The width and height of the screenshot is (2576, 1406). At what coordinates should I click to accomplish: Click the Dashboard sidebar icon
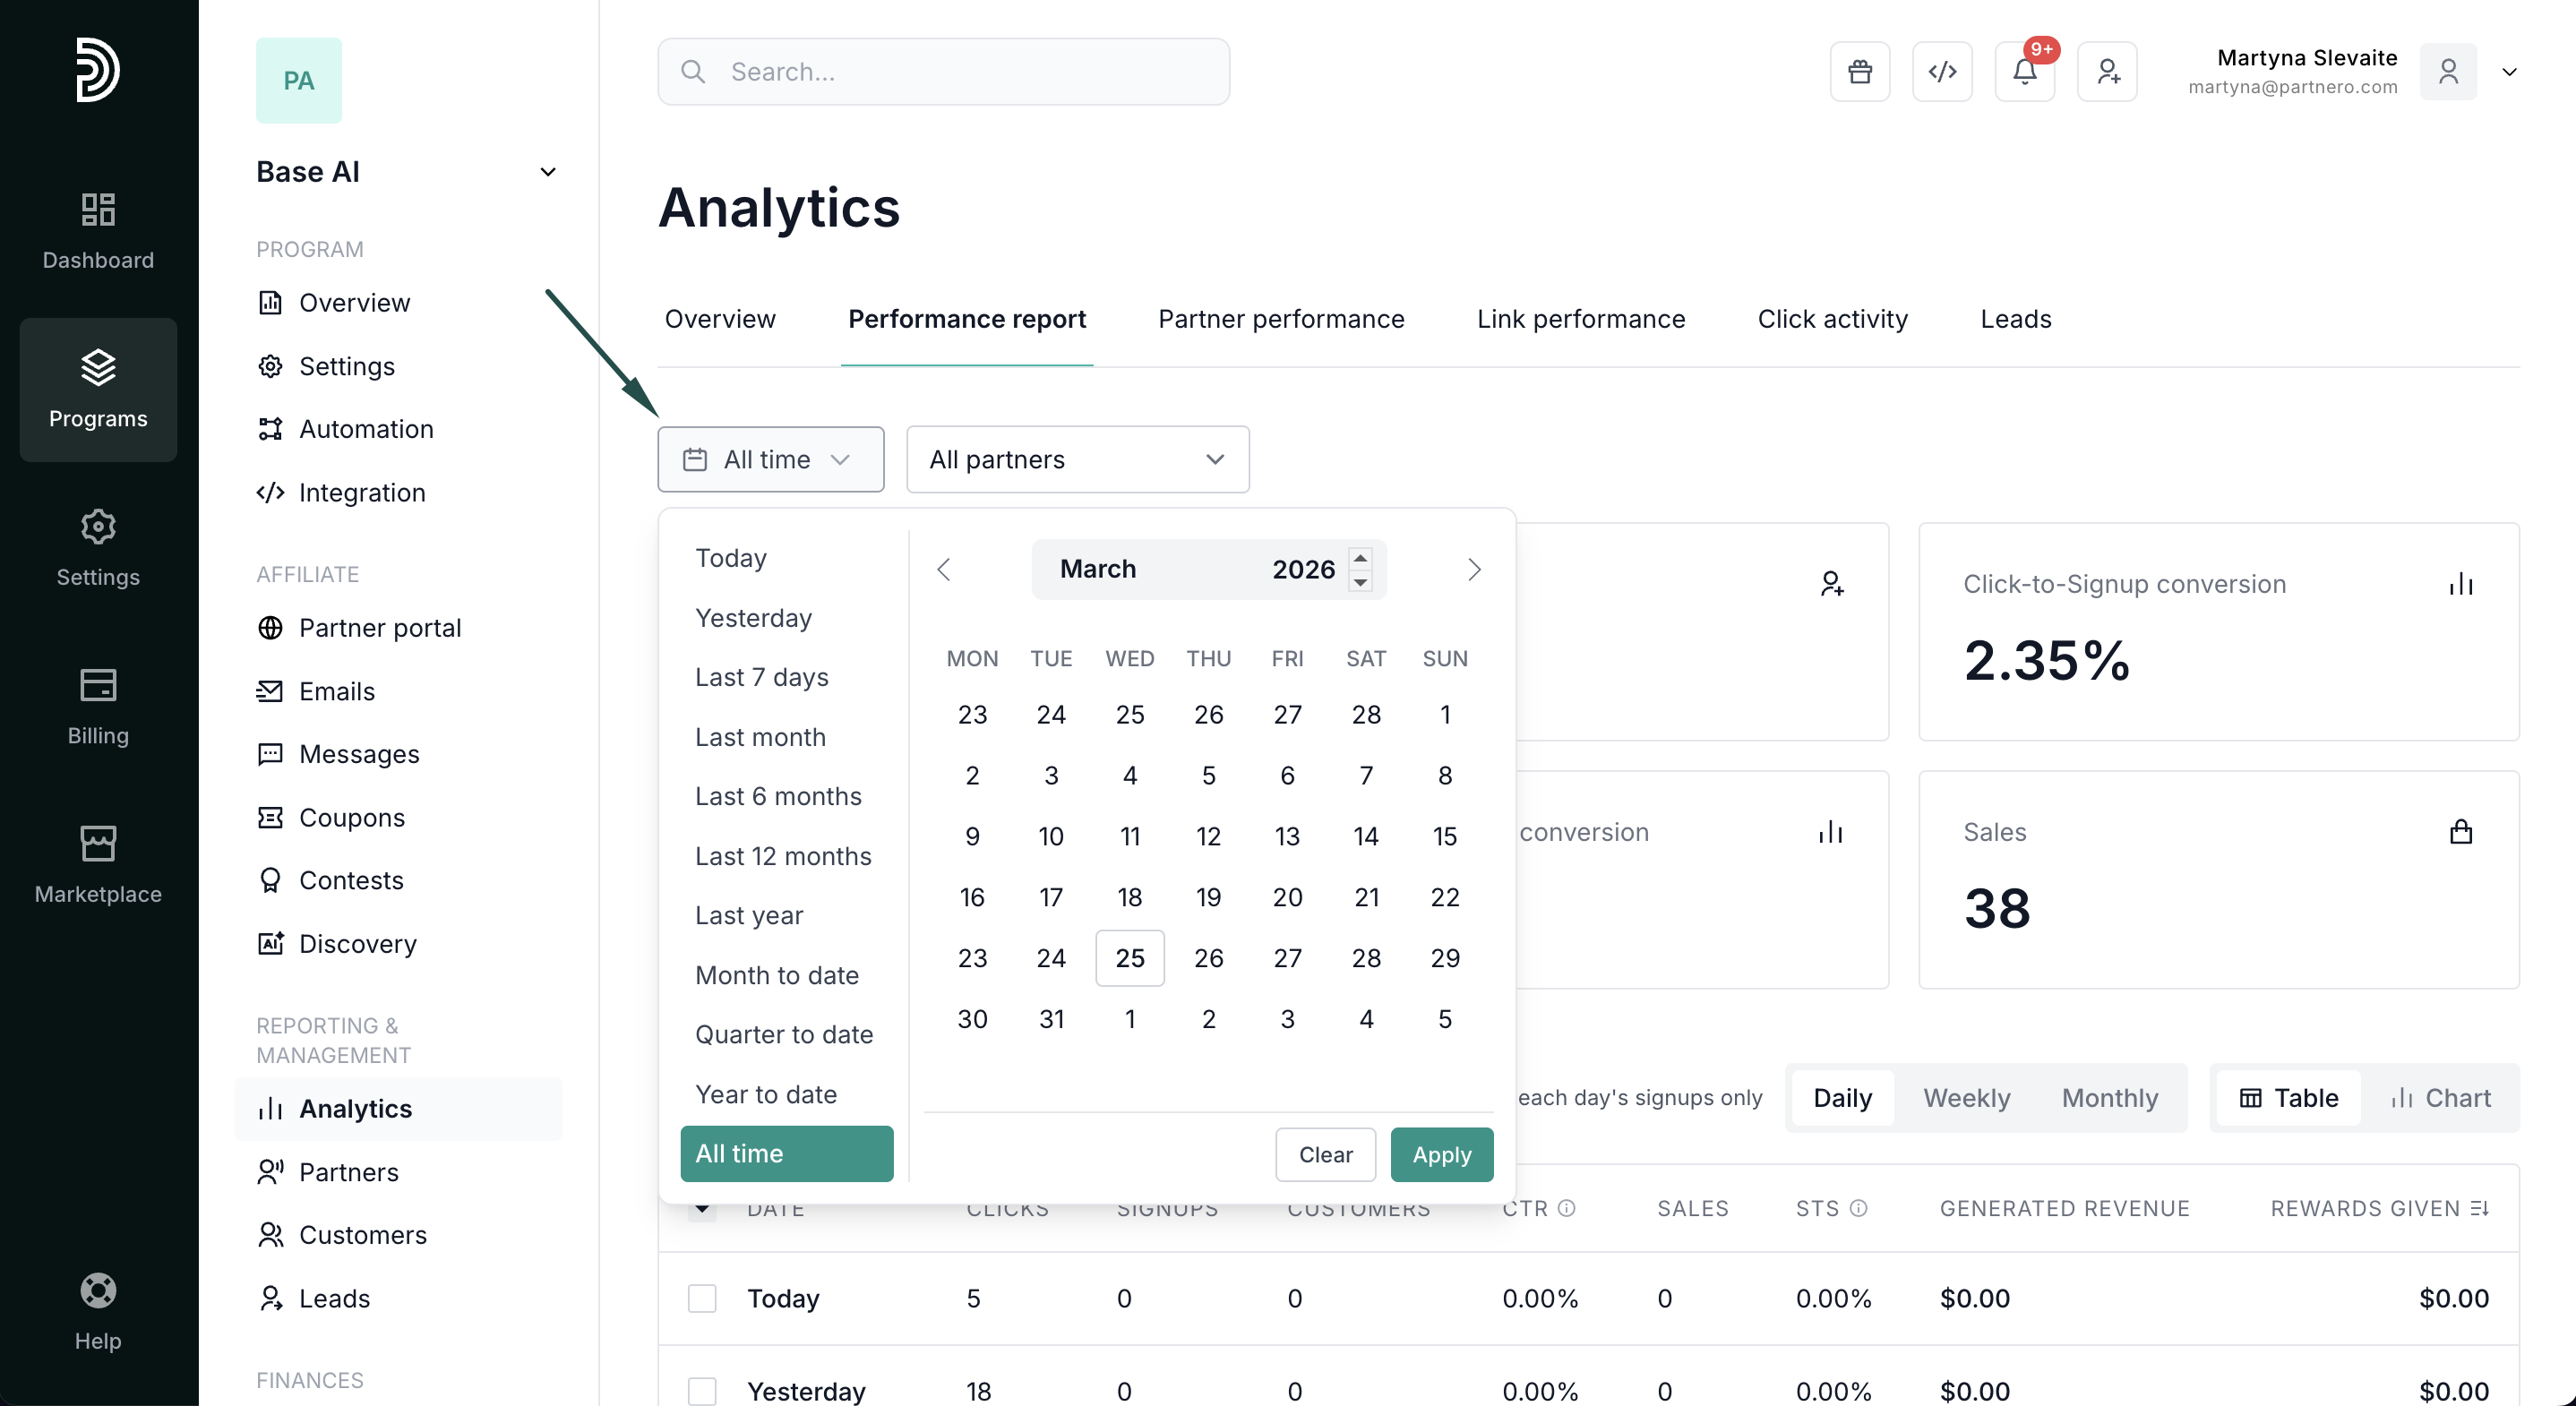coord(98,230)
